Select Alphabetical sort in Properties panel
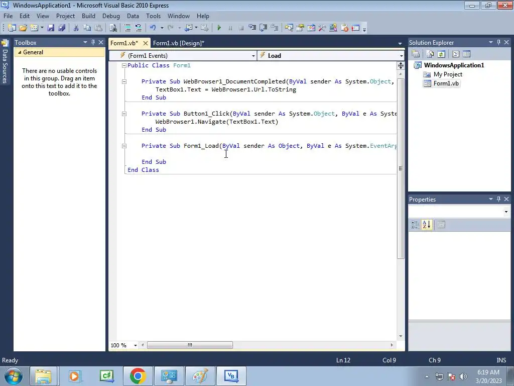 tap(427, 225)
